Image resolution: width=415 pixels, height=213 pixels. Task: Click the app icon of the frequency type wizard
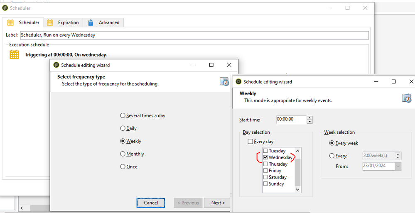point(56,65)
